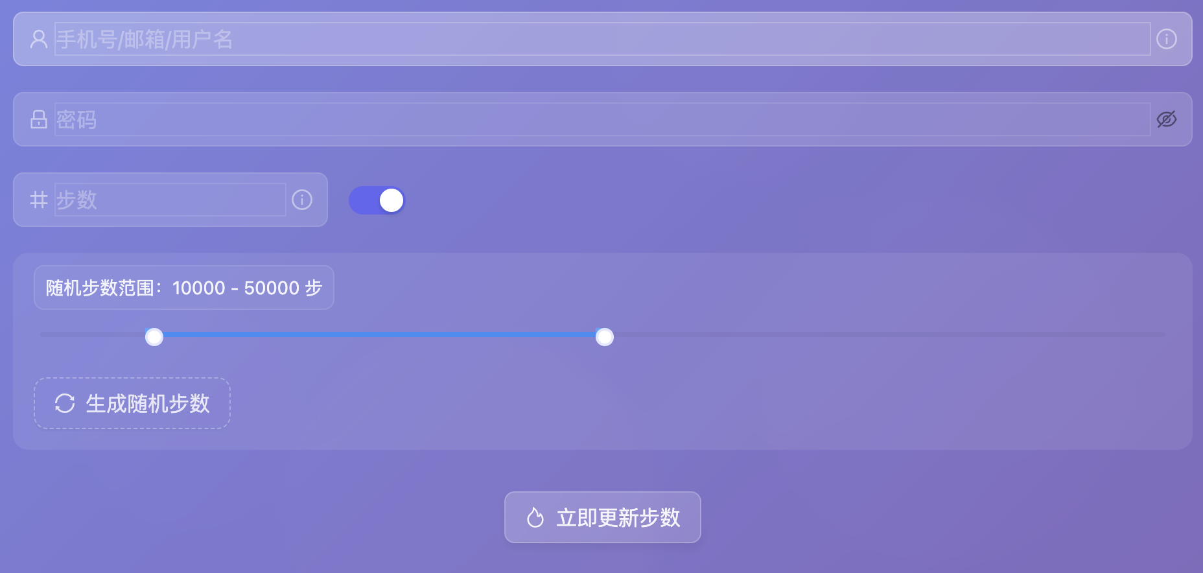The image size is (1203, 573).
Task: Click the info icon next to 步数 field
Action: 301,200
